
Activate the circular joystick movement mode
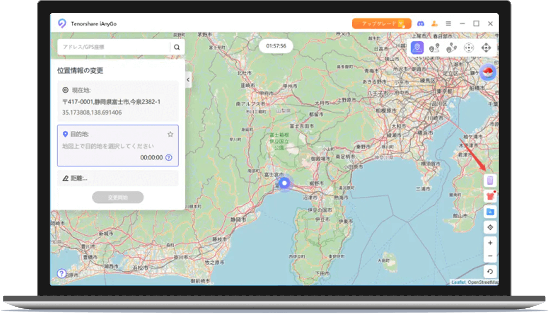(x=469, y=48)
